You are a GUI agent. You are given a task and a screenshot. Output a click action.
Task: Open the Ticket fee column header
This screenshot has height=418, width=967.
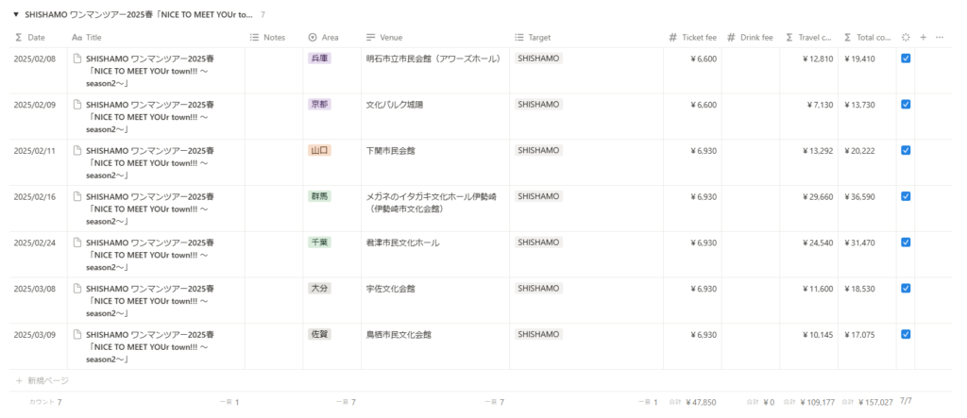[x=692, y=38]
